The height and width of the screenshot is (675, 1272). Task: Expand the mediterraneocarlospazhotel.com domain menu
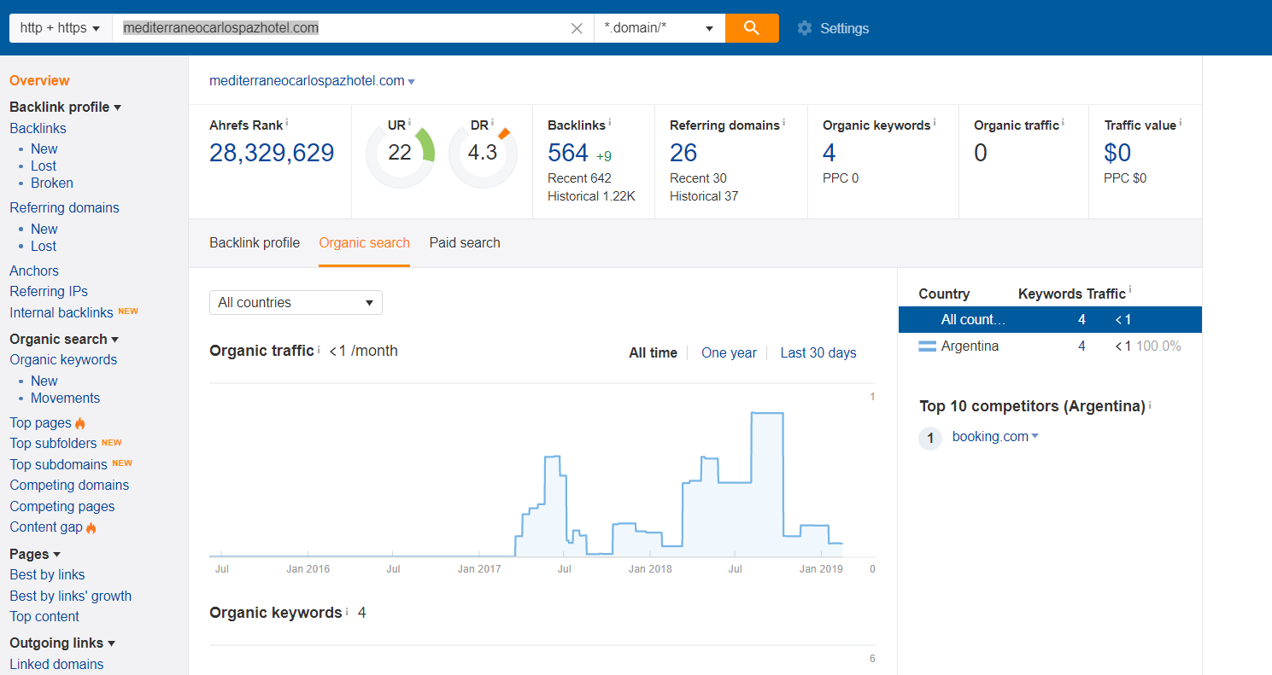pos(412,82)
